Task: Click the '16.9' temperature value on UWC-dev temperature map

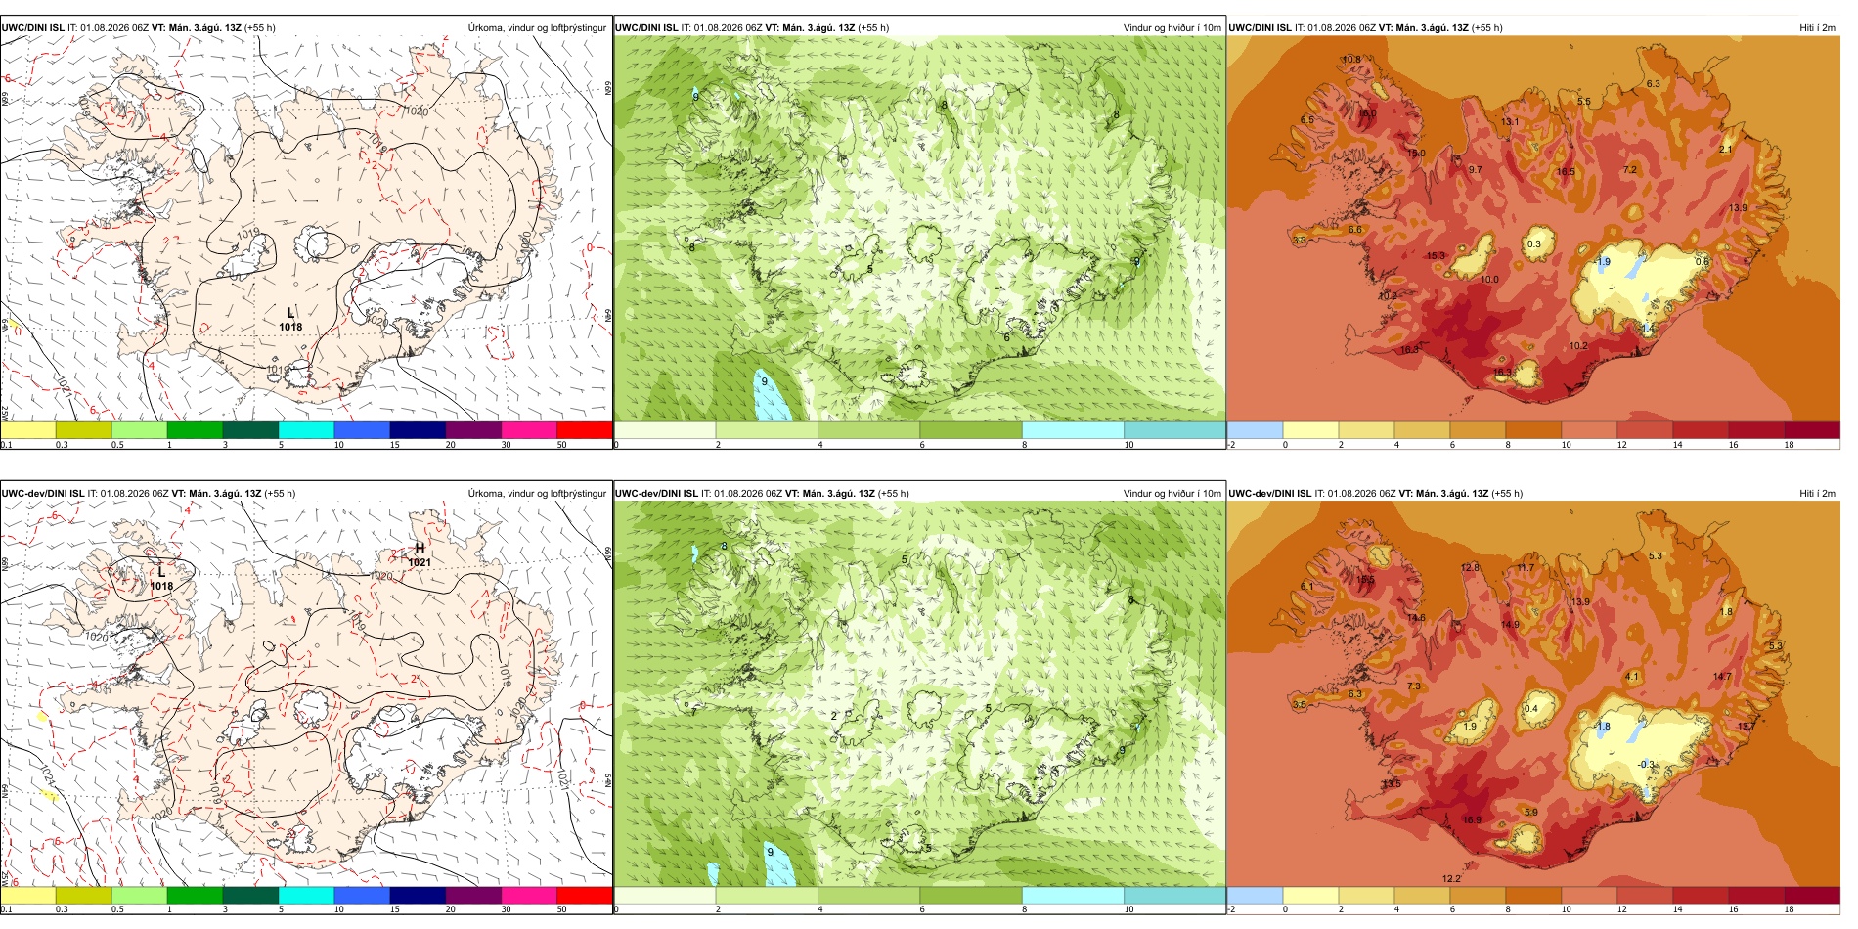Action: pyautogui.click(x=1471, y=820)
